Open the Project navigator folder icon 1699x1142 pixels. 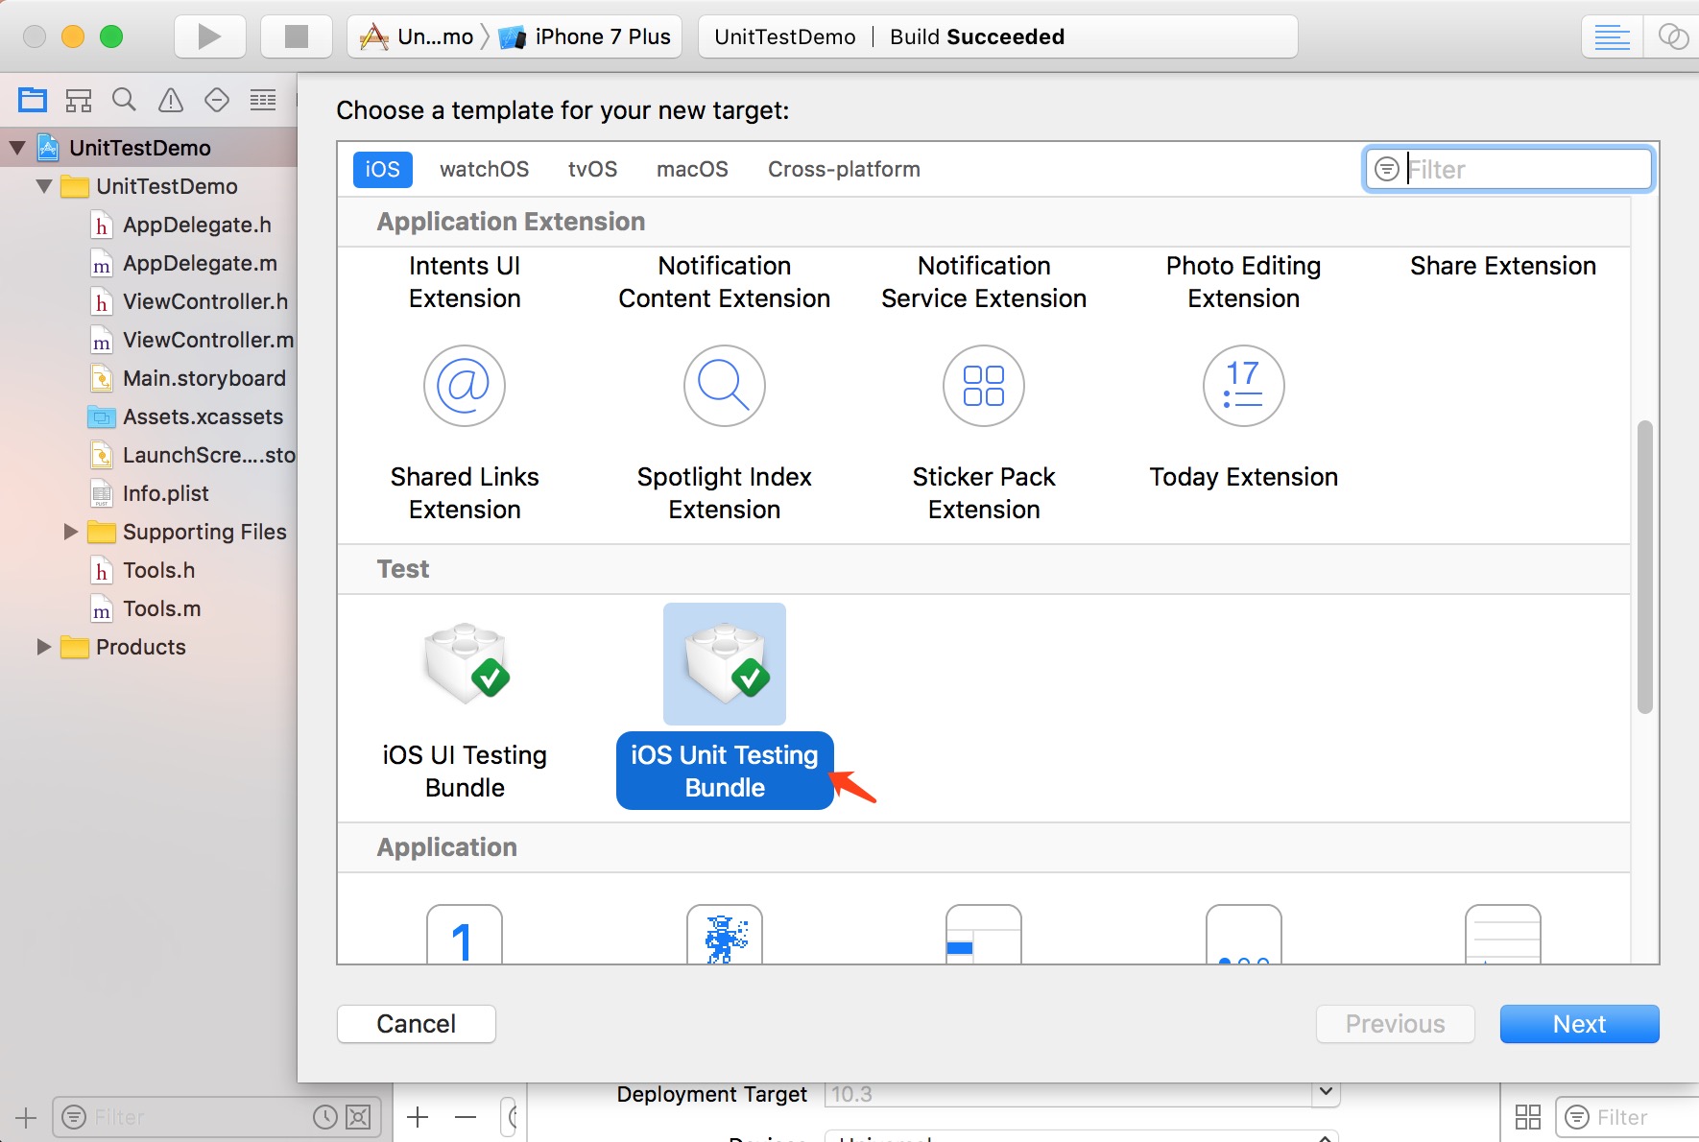tap(33, 99)
